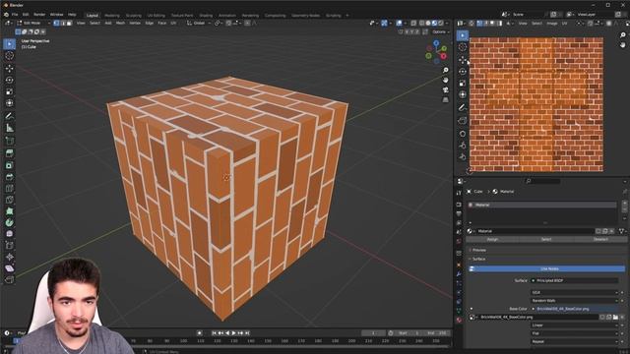The image size is (630, 354).
Task: Select the Smooth tool
Action: click(x=9, y=234)
